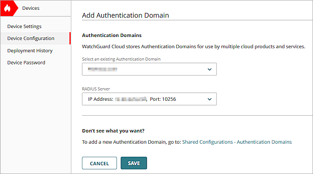Click the 'RADIUS Server' field label
The image size is (313, 174).
pyautogui.click(x=96, y=89)
